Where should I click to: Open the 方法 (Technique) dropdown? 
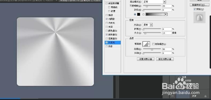point(147,25)
